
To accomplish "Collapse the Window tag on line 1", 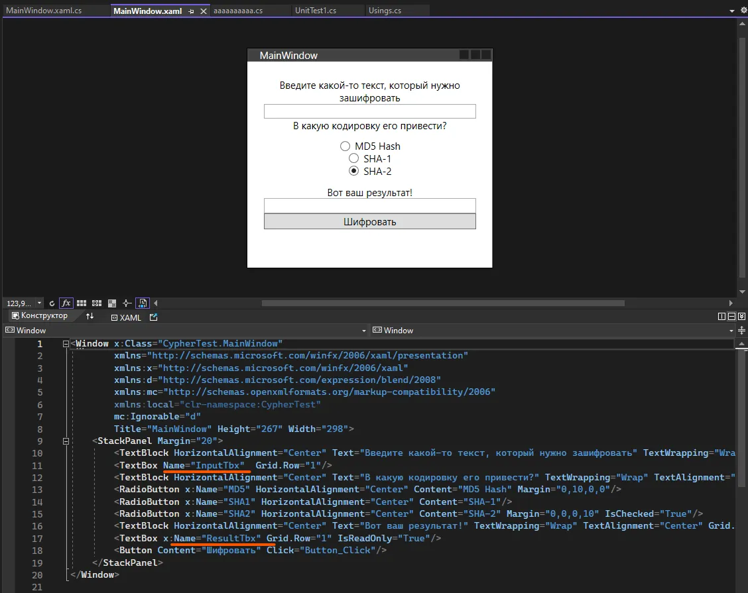I will coord(66,344).
